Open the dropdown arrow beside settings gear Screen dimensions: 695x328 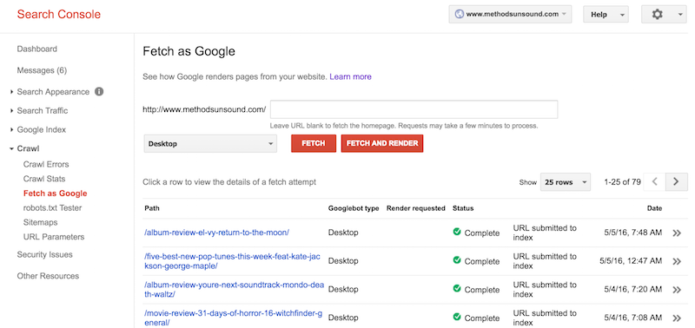coord(680,15)
